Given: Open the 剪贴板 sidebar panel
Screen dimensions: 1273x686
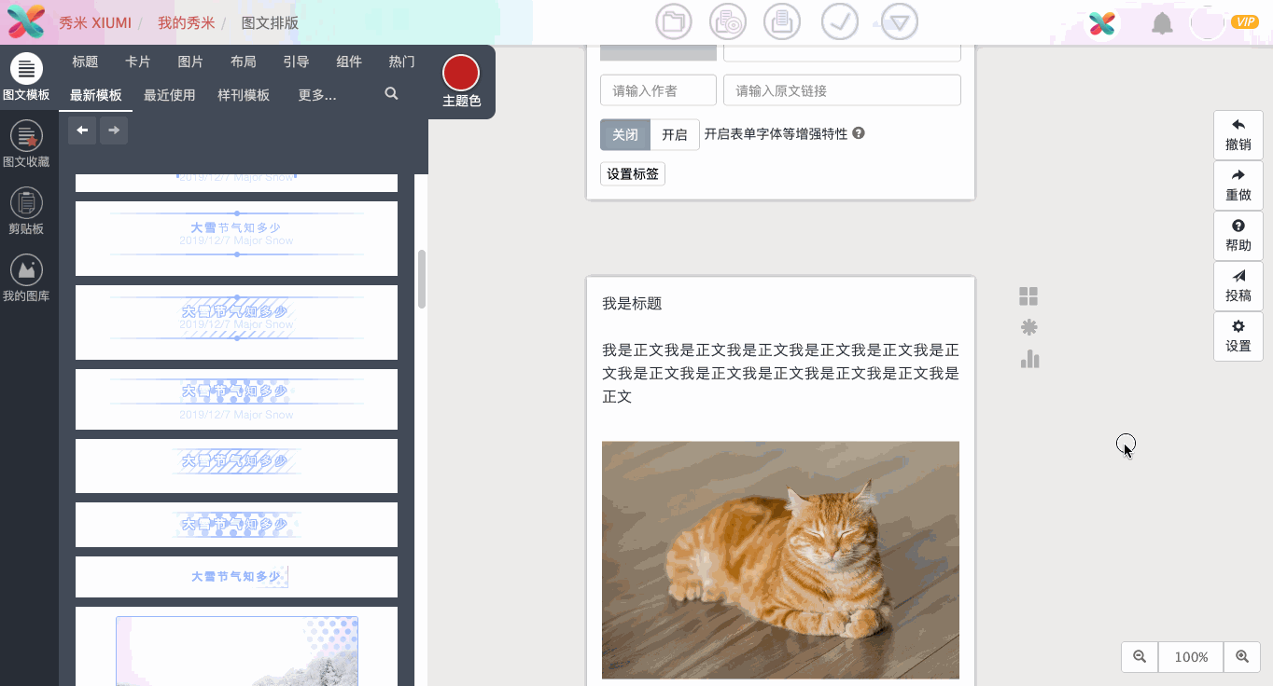Looking at the screenshot, I should pos(26,211).
